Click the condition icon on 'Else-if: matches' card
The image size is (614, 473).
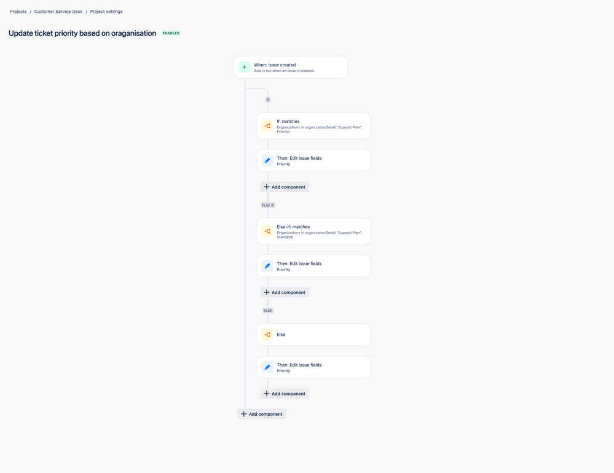pos(267,231)
